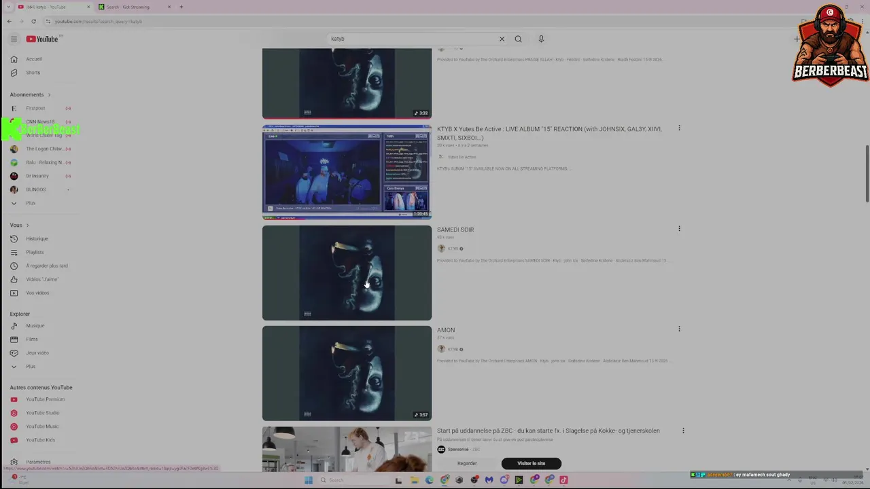Expand the Abonnements section chevron

(x=49, y=94)
